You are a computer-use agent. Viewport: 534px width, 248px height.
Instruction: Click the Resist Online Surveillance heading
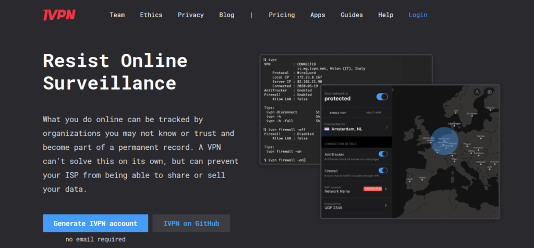(x=115, y=72)
